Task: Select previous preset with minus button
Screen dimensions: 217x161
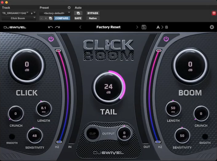Action: point(41,18)
